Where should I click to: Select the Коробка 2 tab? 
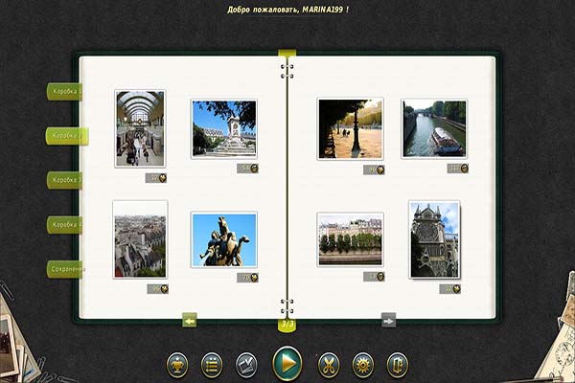pyautogui.click(x=66, y=136)
